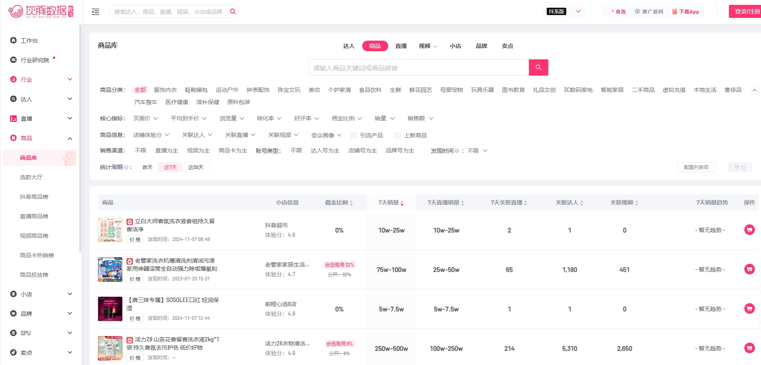Open the 受众画像 dropdown
This screenshot has height=365, width=761.
(326, 135)
